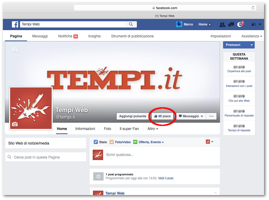Click the Foto/video icon
The image size is (269, 200).
pyautogui.click(x=112, y=142)
